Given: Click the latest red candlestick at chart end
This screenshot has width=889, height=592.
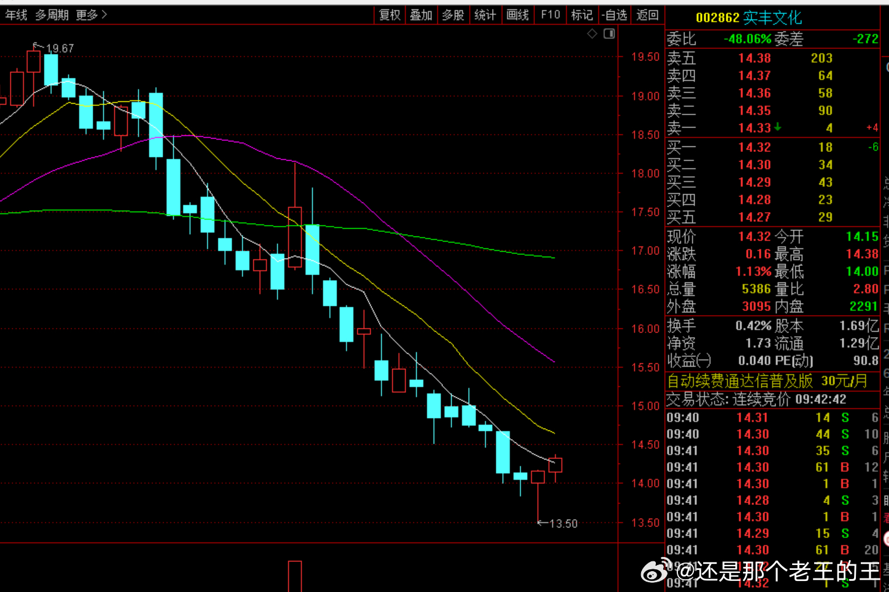Looking at the screenshot, I should pyautogui.click(x=555, y=465).
